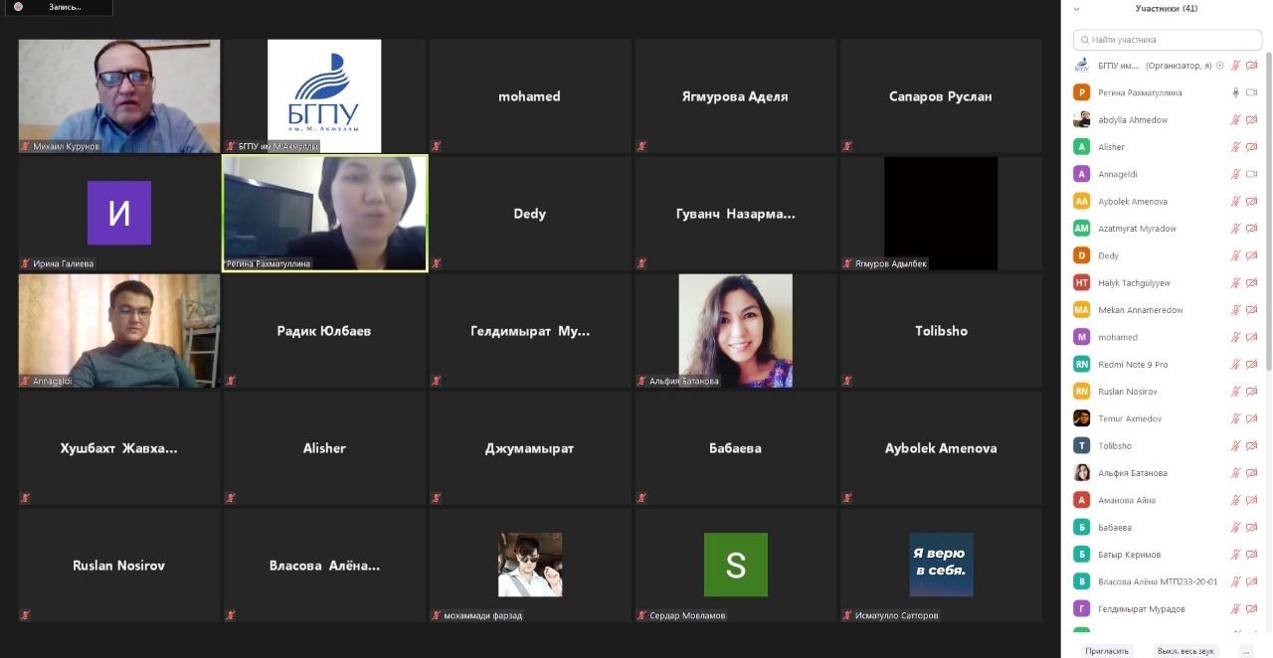
Task: Click the microphone icon for Регина Рахматуллина
Action: point(1235,92)
